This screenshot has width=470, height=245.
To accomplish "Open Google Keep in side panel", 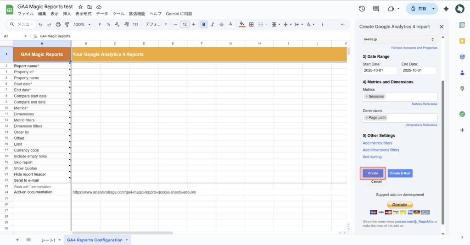I will pyautogui.click(x=462, y=41).
